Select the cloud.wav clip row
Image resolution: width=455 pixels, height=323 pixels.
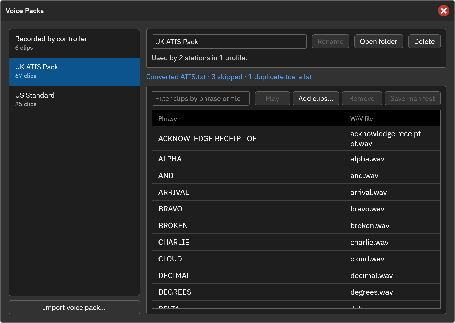click(296, 259)
